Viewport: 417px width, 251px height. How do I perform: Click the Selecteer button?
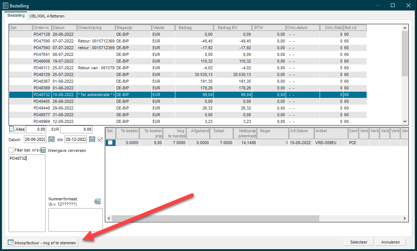[358, 242]
